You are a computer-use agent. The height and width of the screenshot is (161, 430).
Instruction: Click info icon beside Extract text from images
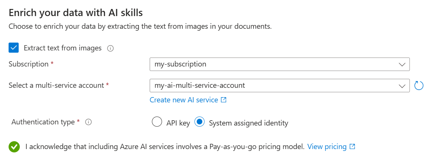[110, 48]
